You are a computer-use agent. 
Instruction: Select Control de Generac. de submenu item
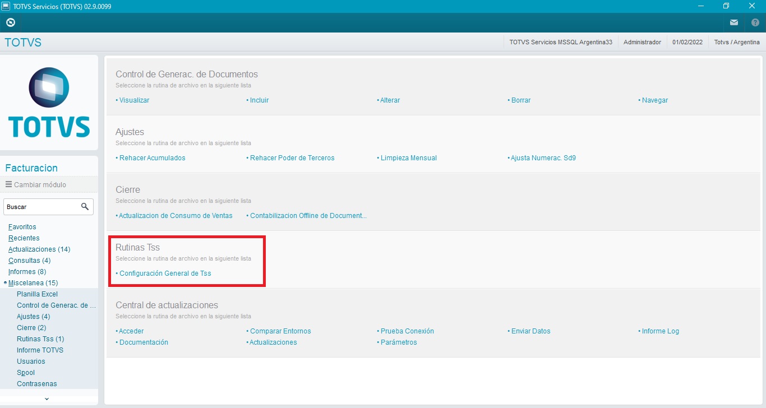click(56, 305)
